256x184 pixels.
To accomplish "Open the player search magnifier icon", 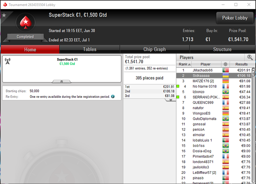I will pyautogui.click(x=250, y=57).
